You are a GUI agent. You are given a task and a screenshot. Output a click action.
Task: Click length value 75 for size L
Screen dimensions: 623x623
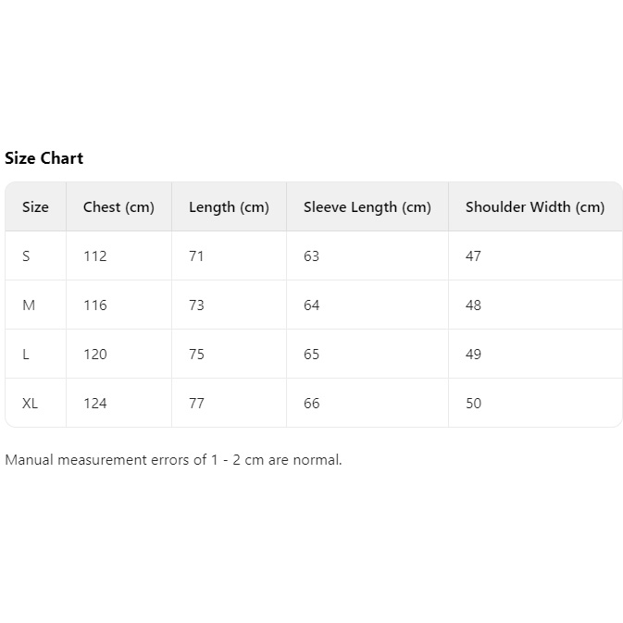(196, 354)
